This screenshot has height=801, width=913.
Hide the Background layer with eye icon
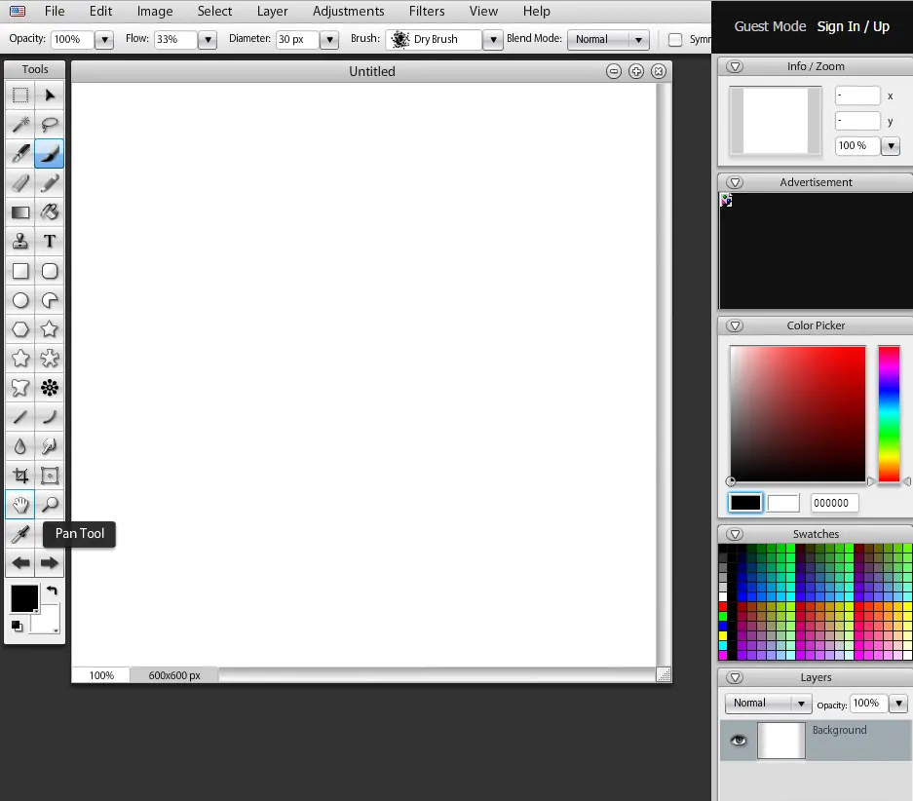point(739,741)
